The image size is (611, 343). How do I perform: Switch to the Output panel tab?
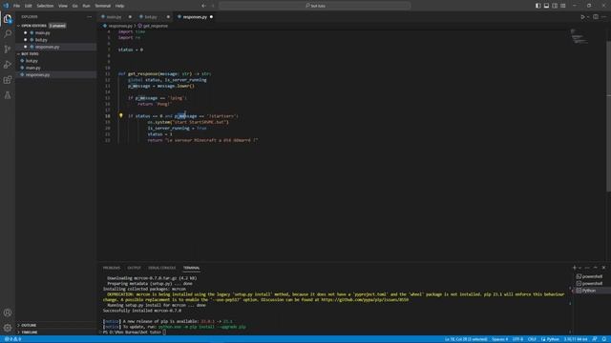pyautogui.click(x=134, y=268)
